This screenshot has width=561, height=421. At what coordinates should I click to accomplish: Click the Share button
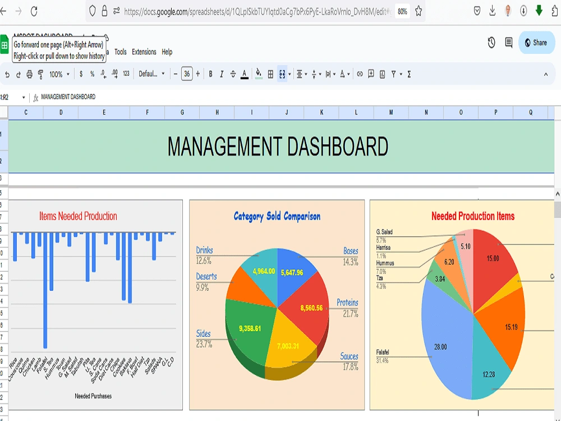pyautogui.click(x=537, y=43)
